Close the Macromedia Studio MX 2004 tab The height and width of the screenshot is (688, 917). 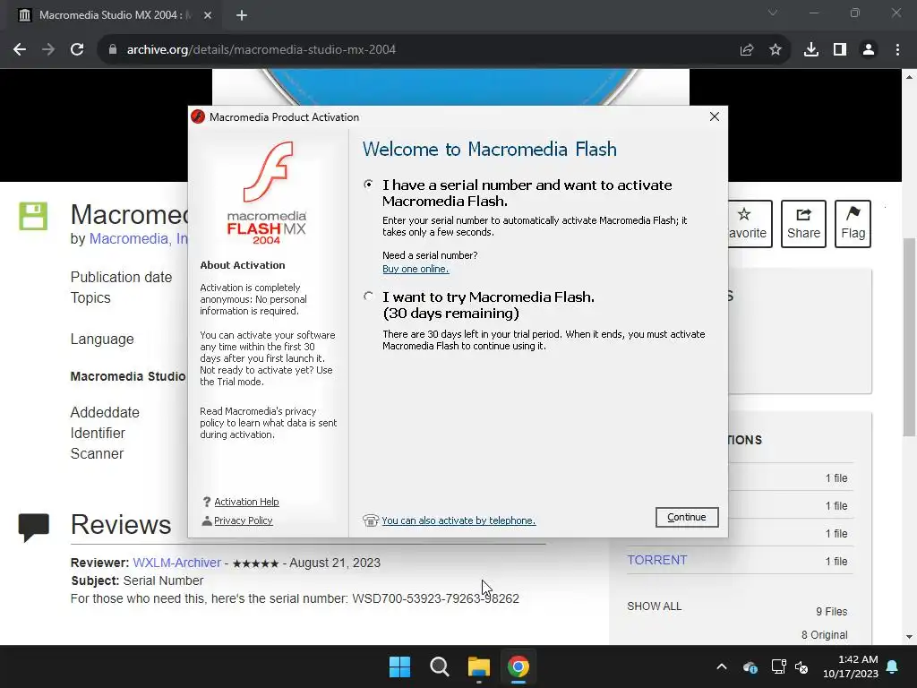click(208, 15)
